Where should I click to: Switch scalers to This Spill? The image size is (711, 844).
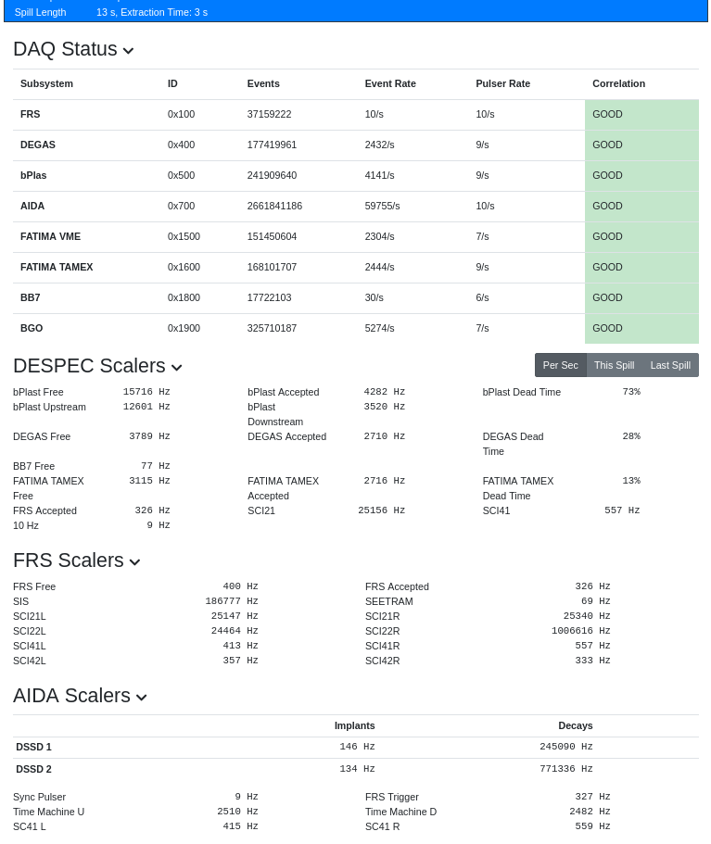tap(614, 365)
